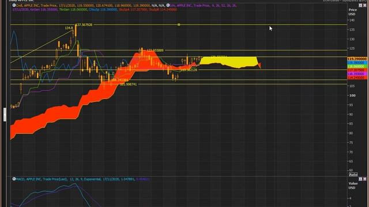Select the handle on the 137.567928 horizontal line

point(179,24)
